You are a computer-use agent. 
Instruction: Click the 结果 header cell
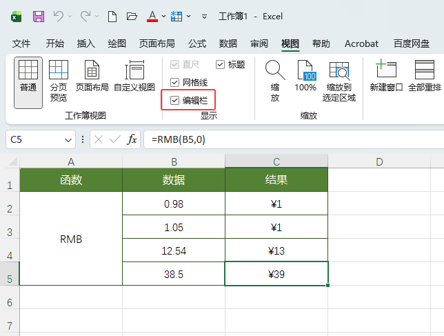click(276, 180)
